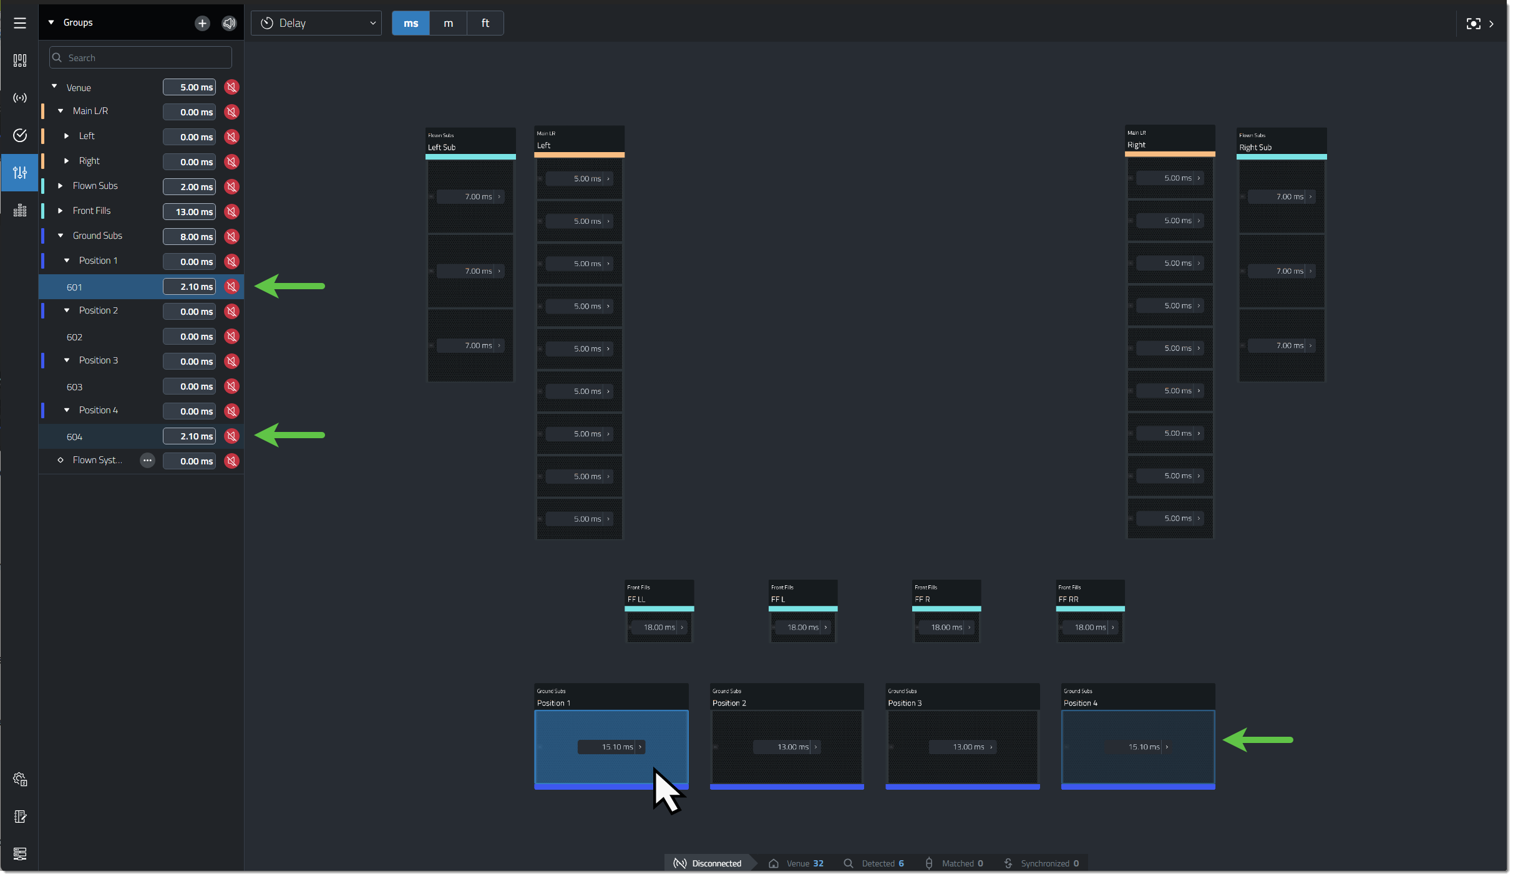Expand the right panel chevron
Viewport: 1513px width, 877px height.
pyautogui.click(x=1491, y=24)
